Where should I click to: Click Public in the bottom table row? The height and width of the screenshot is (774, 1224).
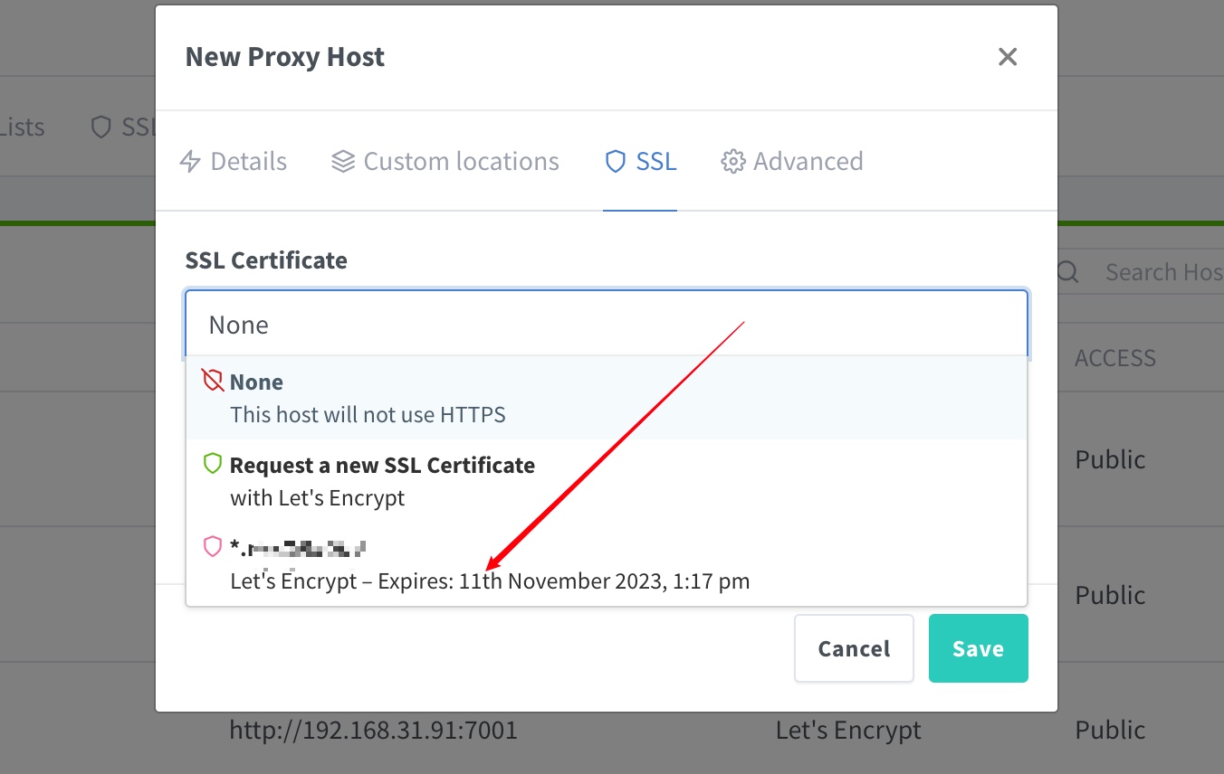1111,730
